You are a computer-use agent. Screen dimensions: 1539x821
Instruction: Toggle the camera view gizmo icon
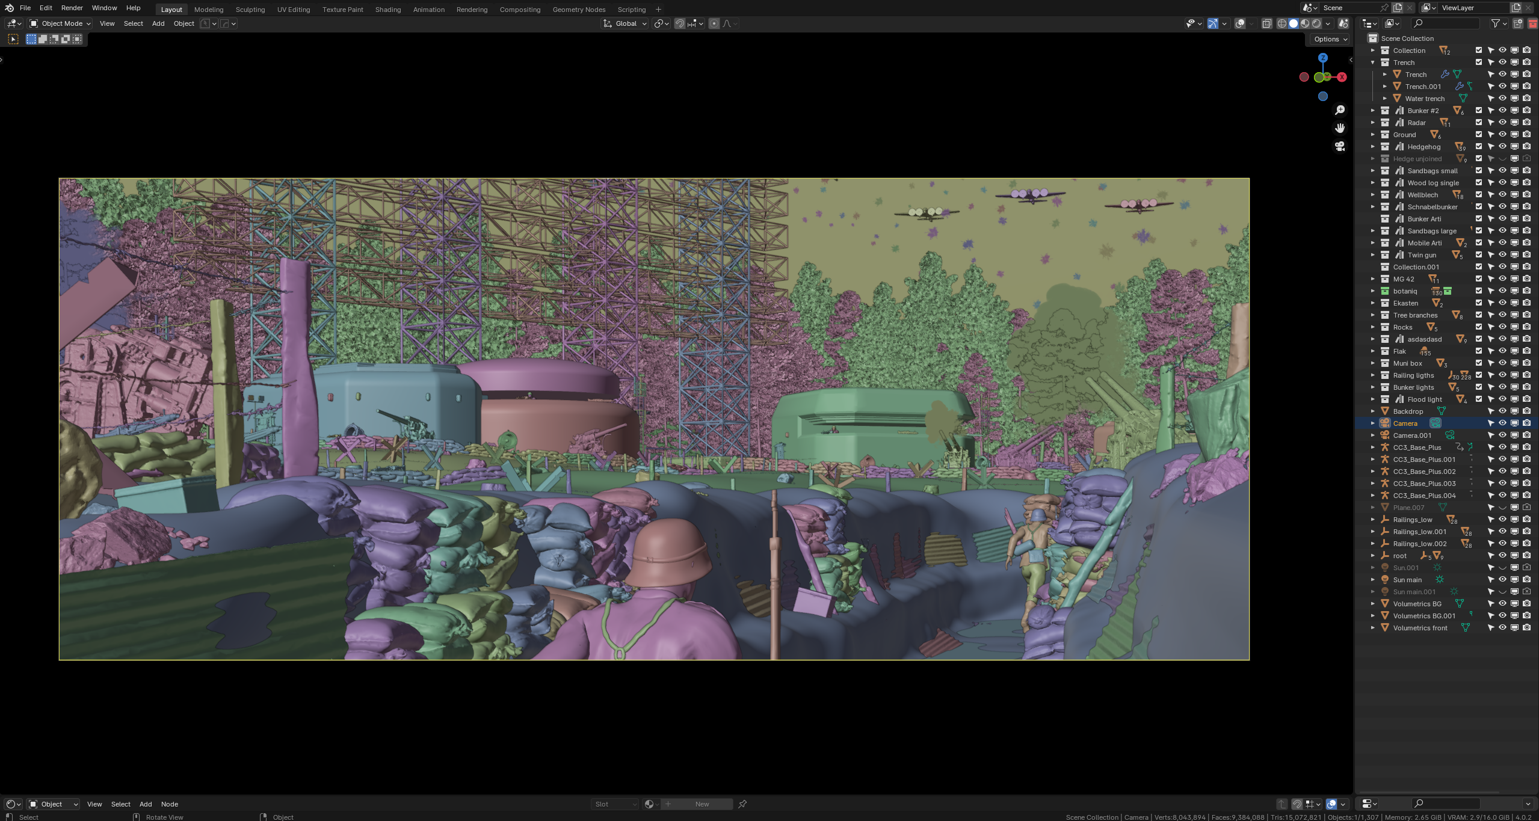point(1340,146)
